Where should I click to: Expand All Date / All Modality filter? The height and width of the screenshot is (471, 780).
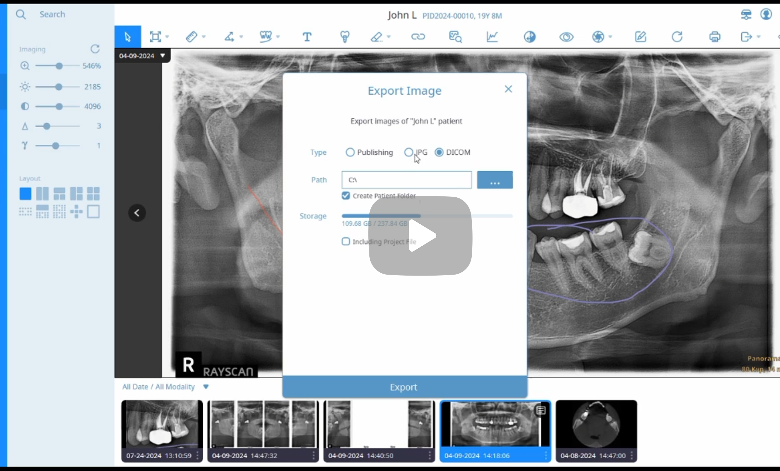(x=206, y=387)
